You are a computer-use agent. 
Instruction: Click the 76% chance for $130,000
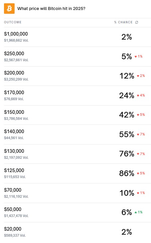pyautogui.click(x=127, y=154)
